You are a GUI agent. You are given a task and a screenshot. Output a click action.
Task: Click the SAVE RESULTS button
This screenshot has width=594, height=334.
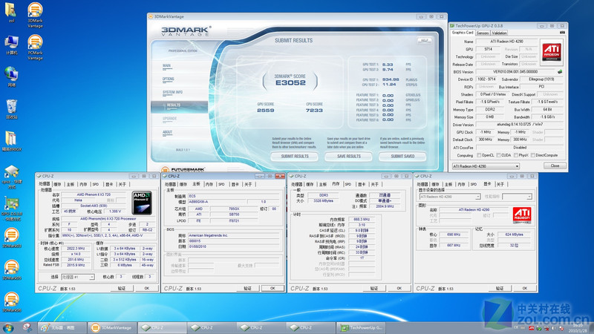pos(348,157)
